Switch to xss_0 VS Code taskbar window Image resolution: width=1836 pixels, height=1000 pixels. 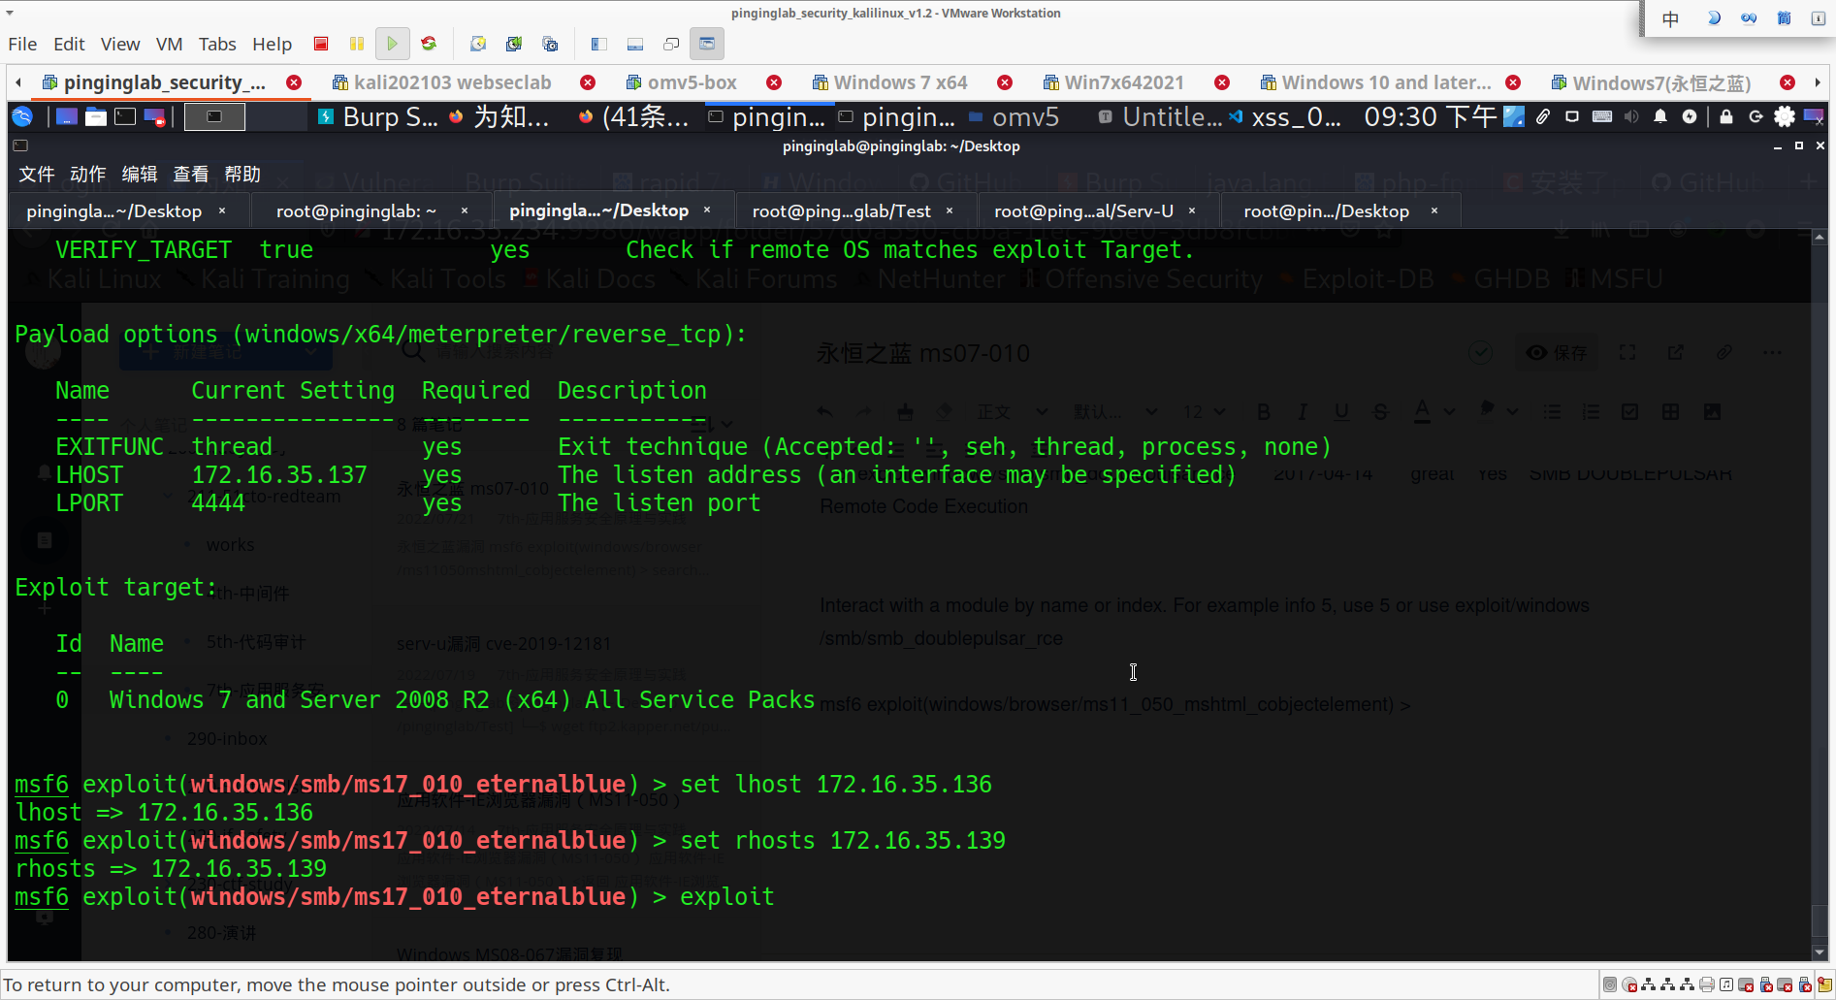[1286, 117]
